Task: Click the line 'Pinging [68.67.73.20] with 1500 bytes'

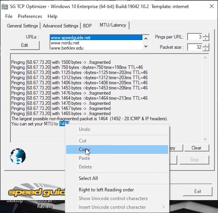Action: 61,62
